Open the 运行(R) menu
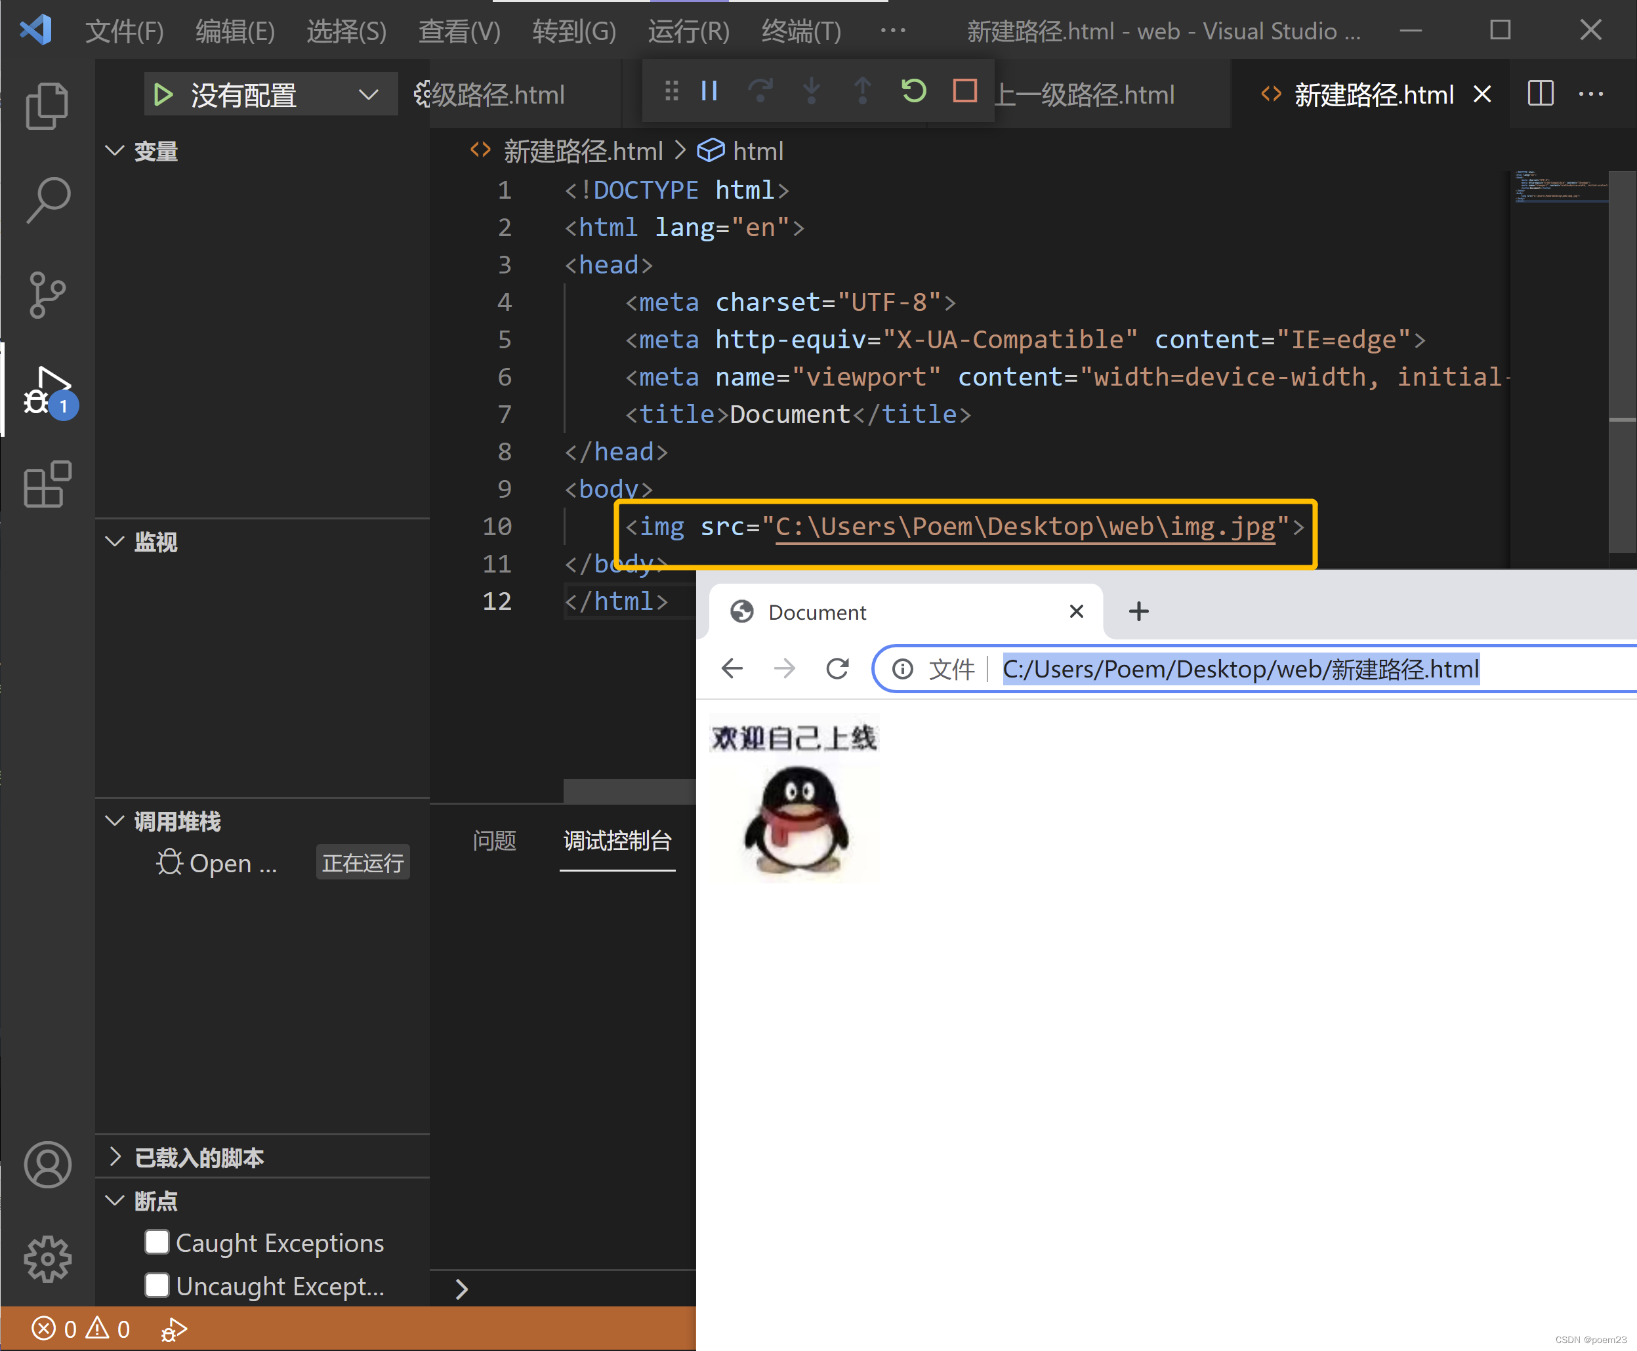This screenshot has width=1637, height=1351. pyautogui.click(x=688, y=32)
